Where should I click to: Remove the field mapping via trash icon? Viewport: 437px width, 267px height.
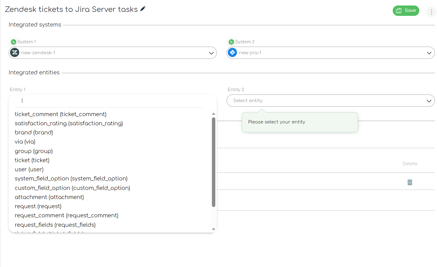pos(410,182)
